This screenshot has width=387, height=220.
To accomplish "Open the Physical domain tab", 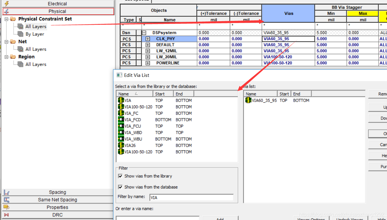I will [x=57, y=11].
